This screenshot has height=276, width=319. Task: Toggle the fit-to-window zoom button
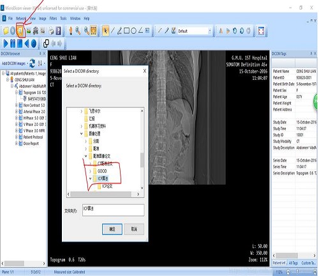94,31
